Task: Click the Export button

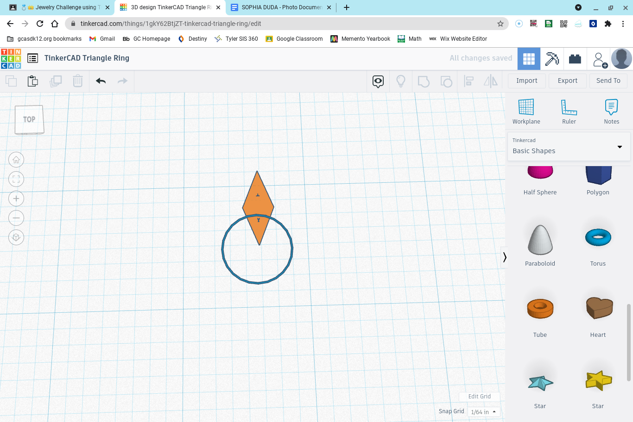Action: pyautogui.click(x=567, y=81)
